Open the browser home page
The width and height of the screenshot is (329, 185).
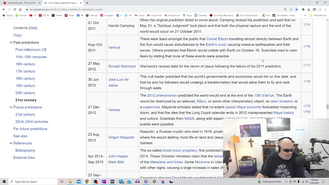click(x=20, y=10)
